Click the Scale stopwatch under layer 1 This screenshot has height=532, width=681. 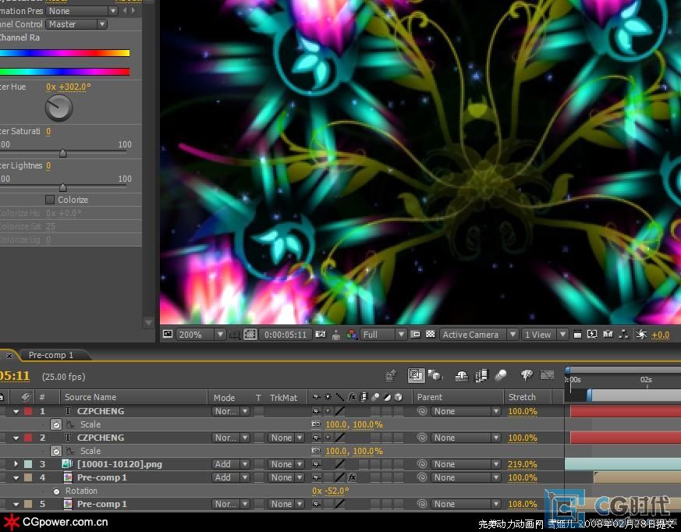[x=56, y=424]
